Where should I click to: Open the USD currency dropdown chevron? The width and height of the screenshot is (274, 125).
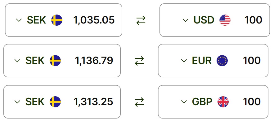coord(185,20)
